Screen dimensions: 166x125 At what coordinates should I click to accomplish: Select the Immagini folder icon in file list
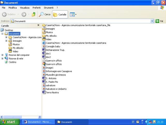point(44,29)
